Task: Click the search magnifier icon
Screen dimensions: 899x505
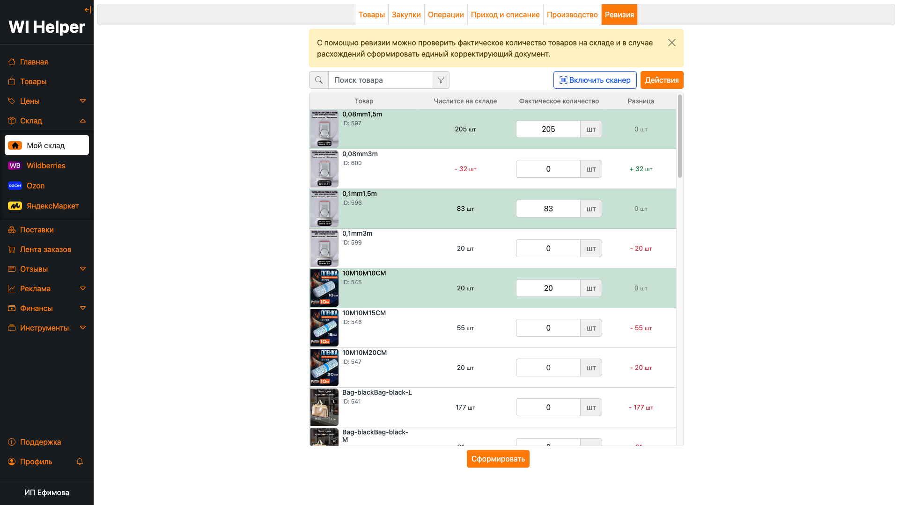Action: pyautogui.click(x=319, y=80)
